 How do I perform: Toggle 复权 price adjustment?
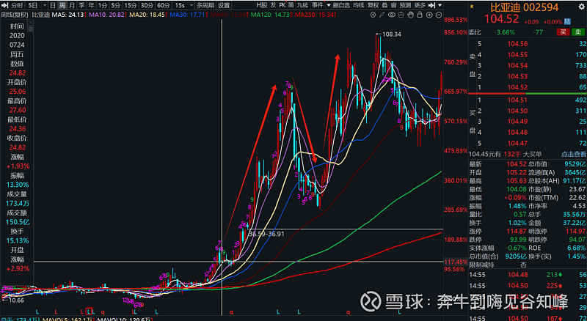click(x=373, y=5)
